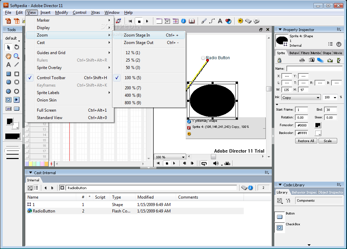Select the Magnifying Glass tool
The width and height of the screenshot is (347, 249).
pos(17,56)
